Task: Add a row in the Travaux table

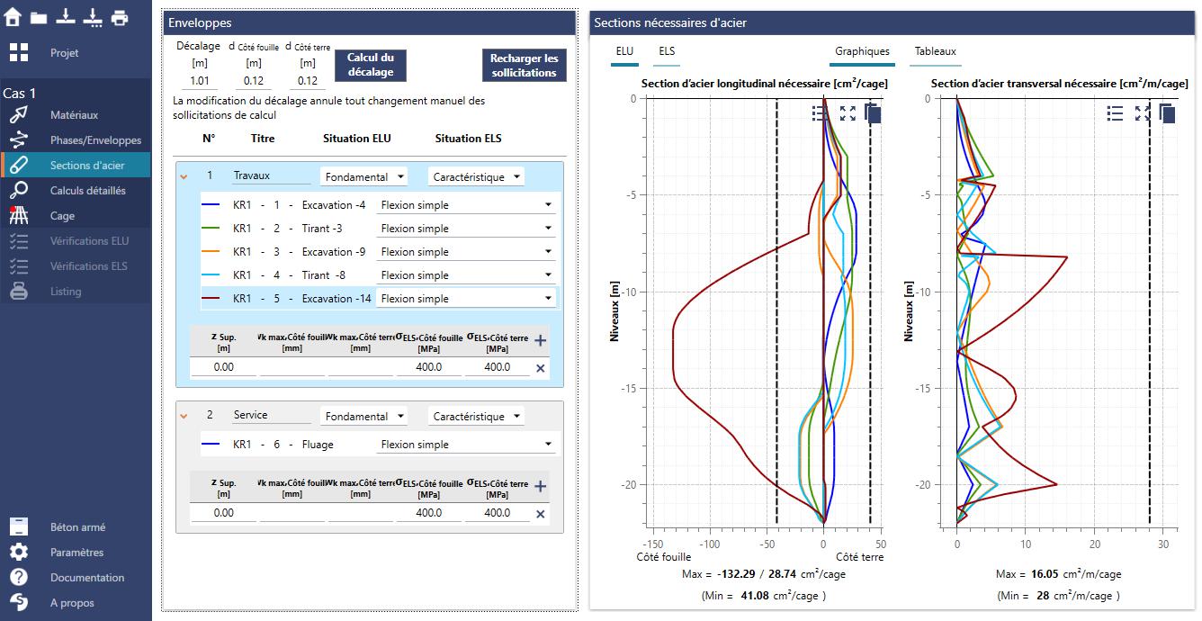Action: coord(540,340)
